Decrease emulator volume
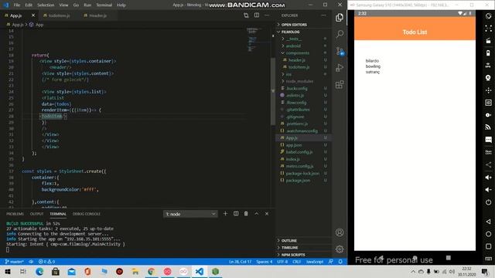 [x=488, y=190]
